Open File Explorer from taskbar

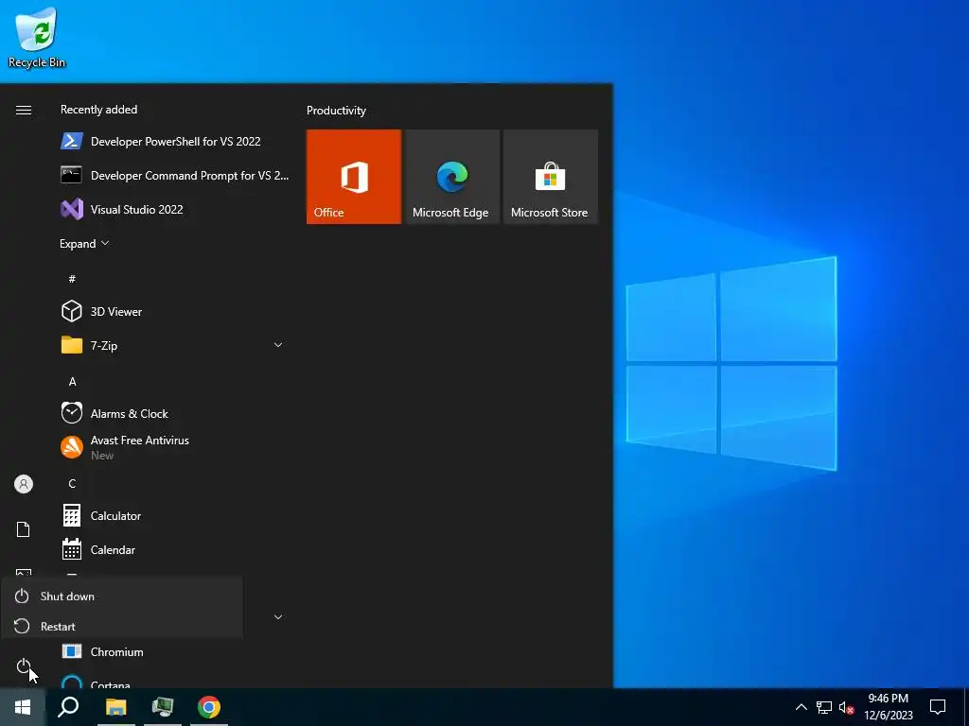(x=115, y=707)
